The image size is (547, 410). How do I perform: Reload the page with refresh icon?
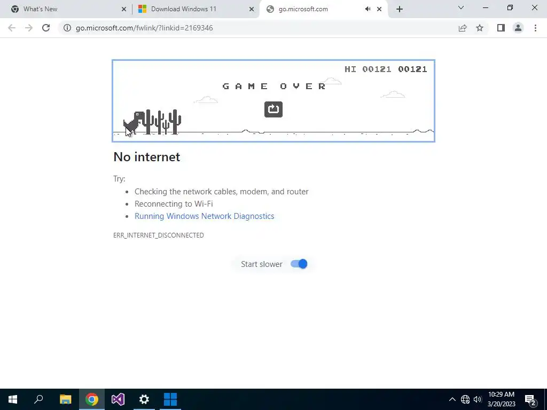pyautogui.click(x=46, y=28)
